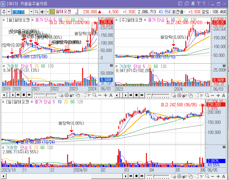The image size is (229, 180).
Task: Click the monthly chart zoom slider handle
Action: click(46, 95)
